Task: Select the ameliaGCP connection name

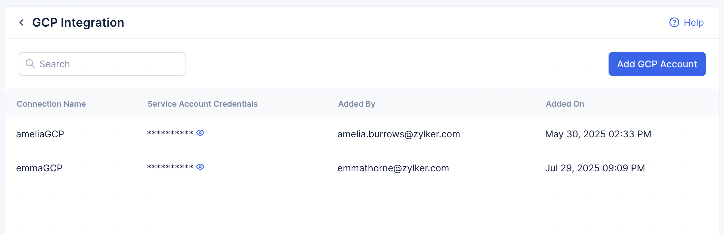Action: 40,134
